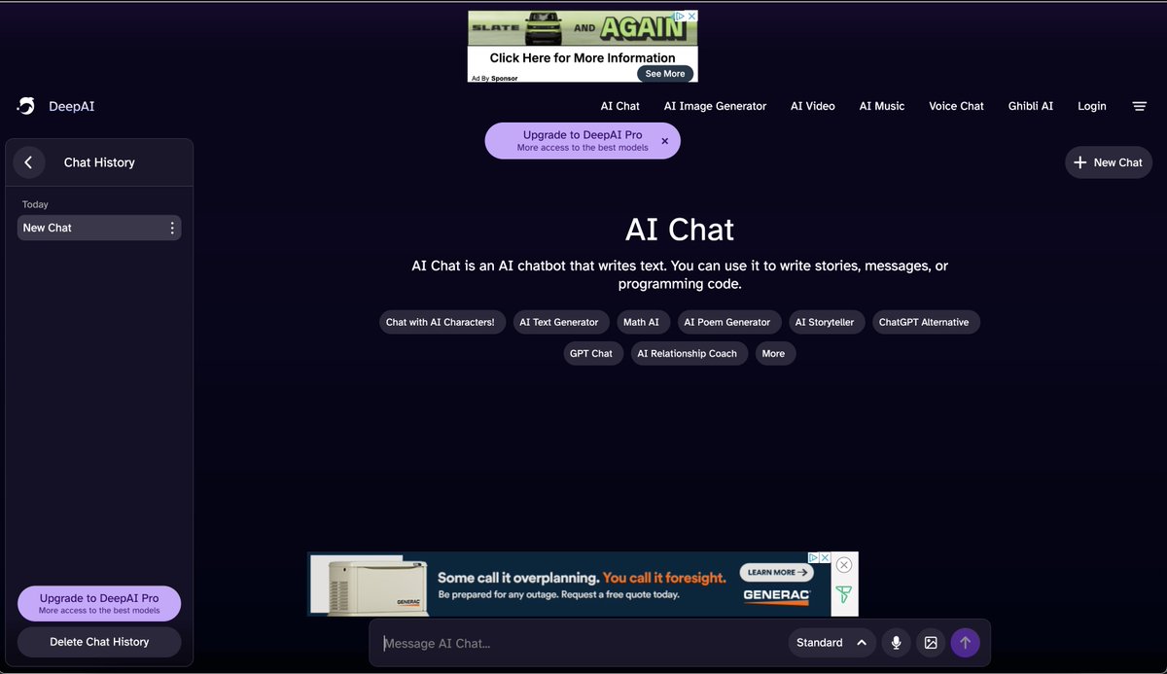Screen dimensions: 1167x674
Task: Focus the Message AI Chat input field
Action: [580, 643]
